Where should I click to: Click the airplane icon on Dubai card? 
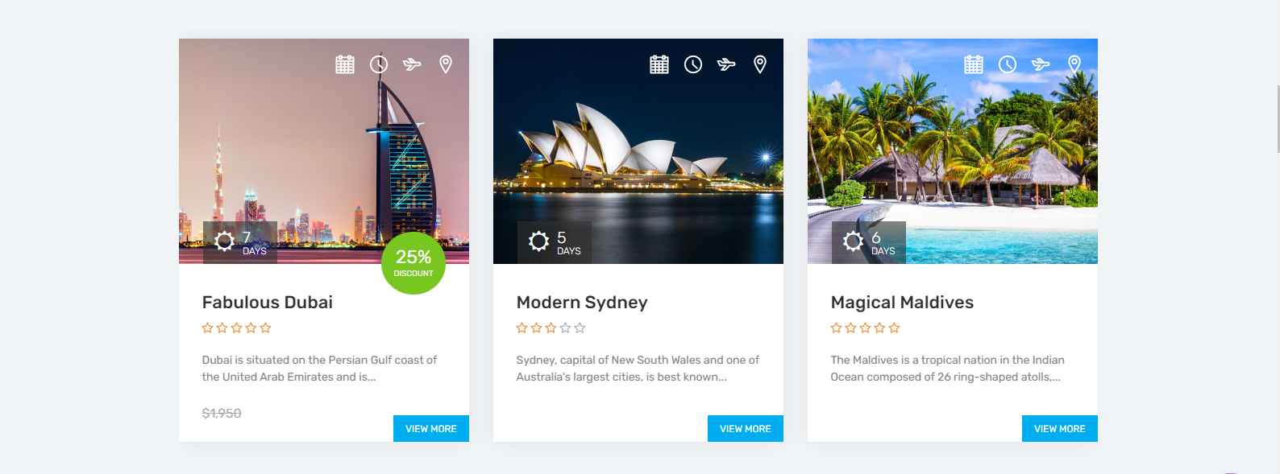tap(412, 64)
